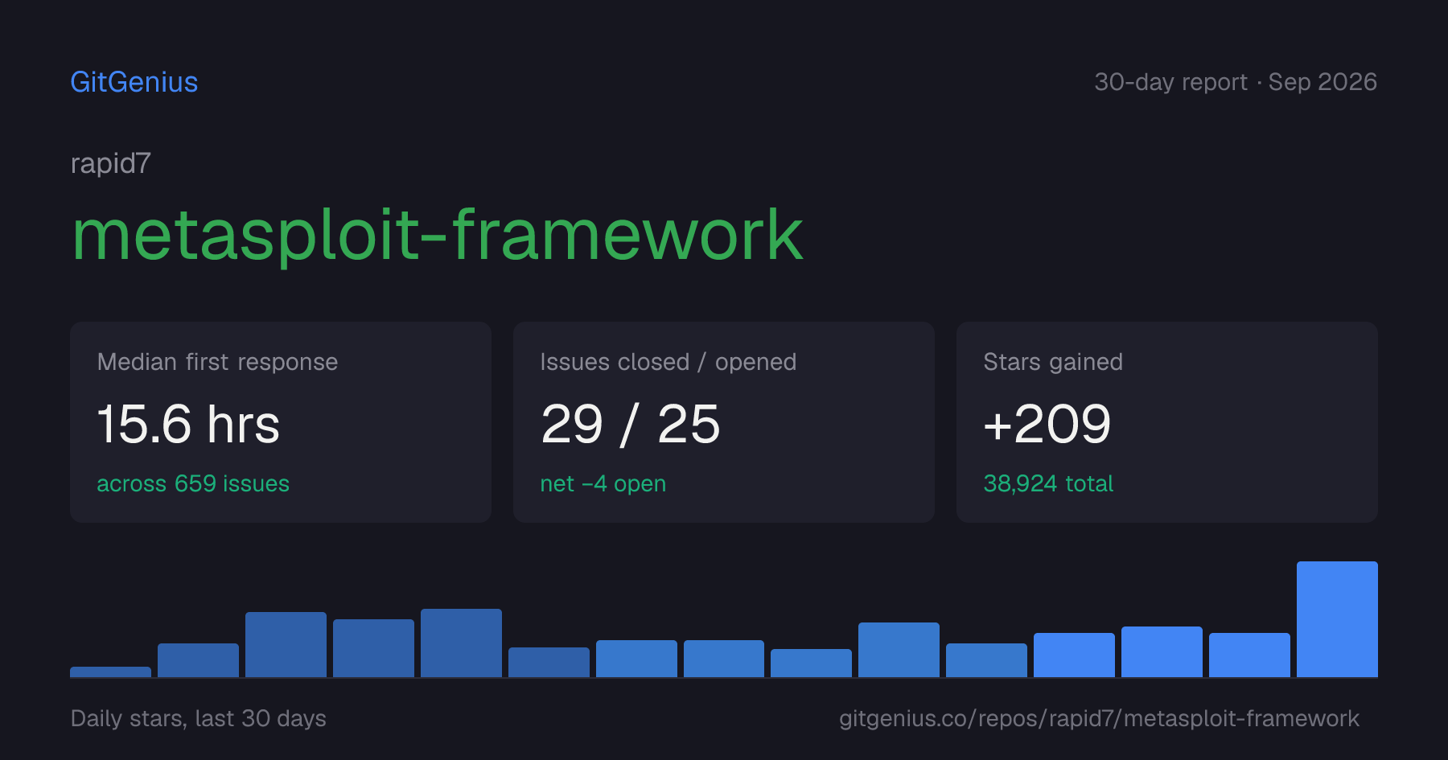The height and width of the screenshot is (760, 1448).
Task: Click the third bar of daily stars chart
Action: tap(286, 645)
